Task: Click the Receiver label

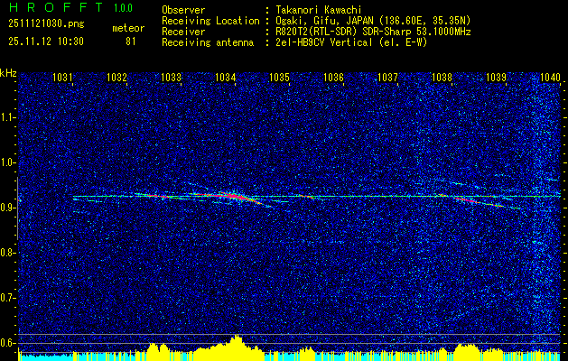Action: pos(183,32)
